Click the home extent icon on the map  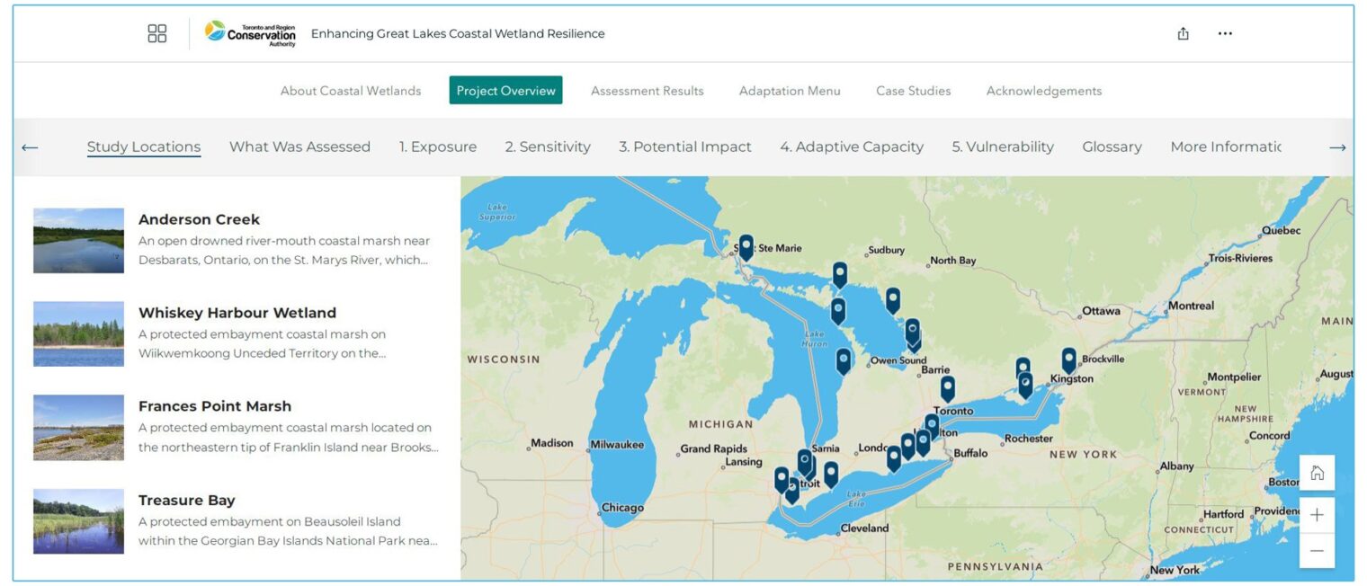1316,470
